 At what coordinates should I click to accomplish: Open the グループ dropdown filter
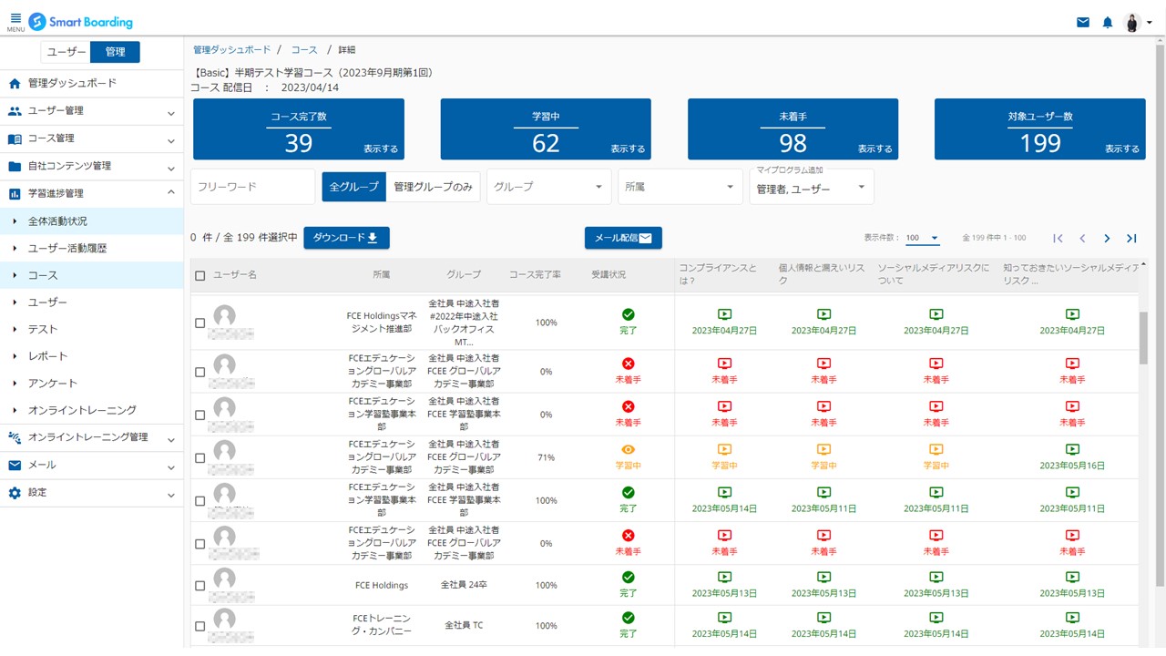[548, 187]
